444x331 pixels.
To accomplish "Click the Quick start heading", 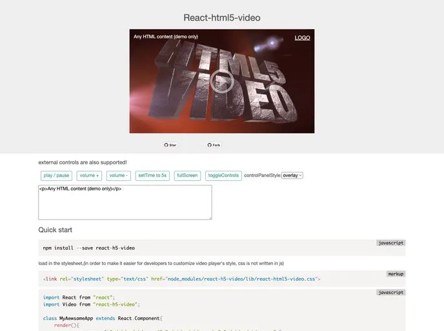I will tap(55, 230).
